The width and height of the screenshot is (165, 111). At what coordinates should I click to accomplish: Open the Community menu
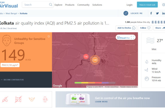pyautogui.click(x=83, y=5)
